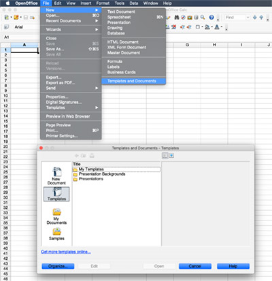
Task: Open the Background Color dropdown arrow
Action: coord(211,27)
